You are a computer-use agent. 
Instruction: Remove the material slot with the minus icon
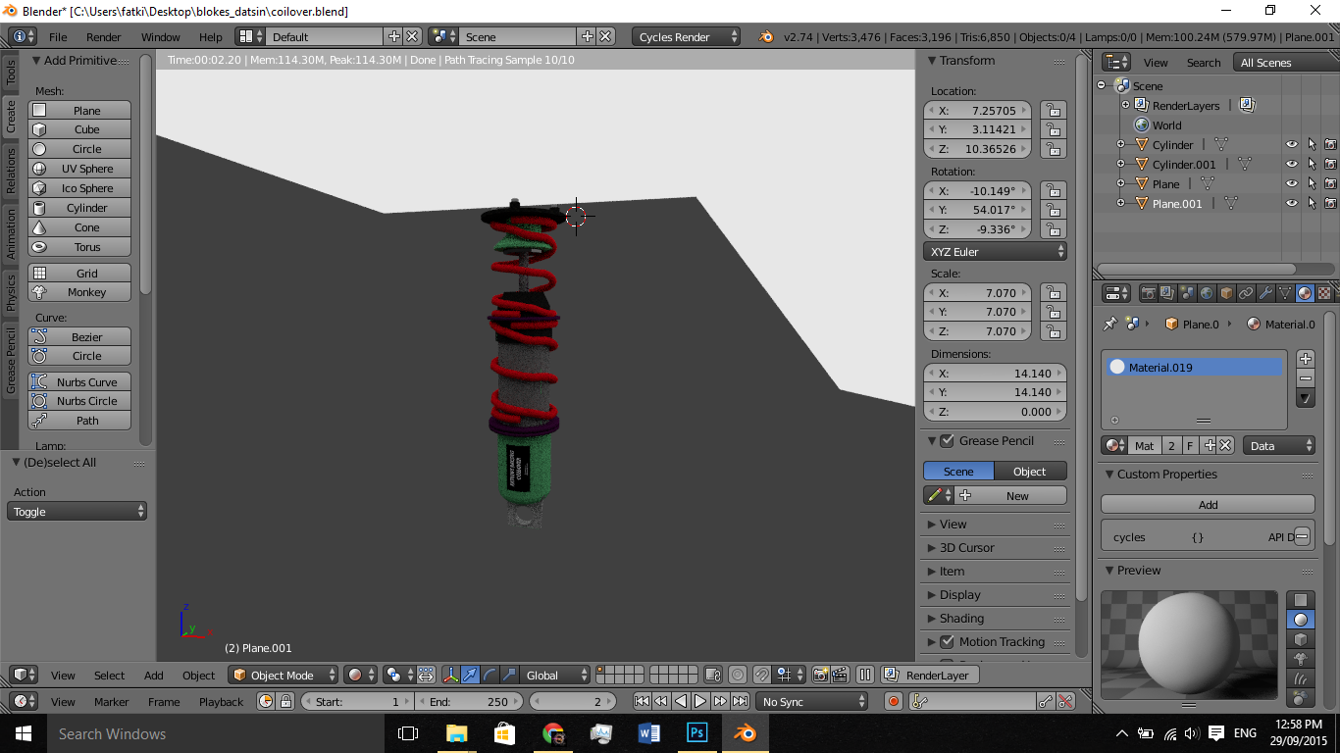1305,378
